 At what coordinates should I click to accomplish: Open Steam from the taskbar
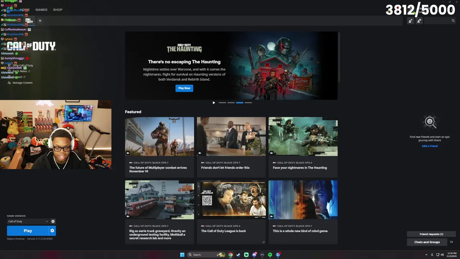[238, 255]
